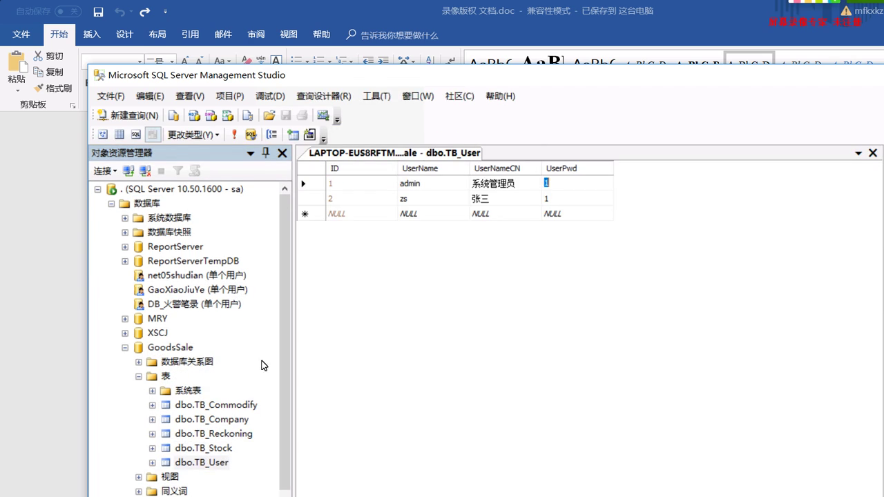Click the New Query (新建查询) toolbar button
The width and height of the screenshot is (884, 497).
point(128,115)
